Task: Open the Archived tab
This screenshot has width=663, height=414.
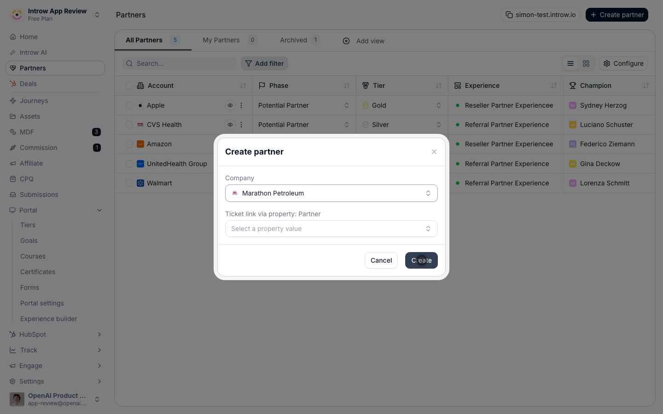Action: coord(300,40)
